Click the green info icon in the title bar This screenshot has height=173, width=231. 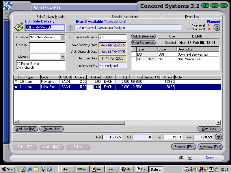coord(205,5)
